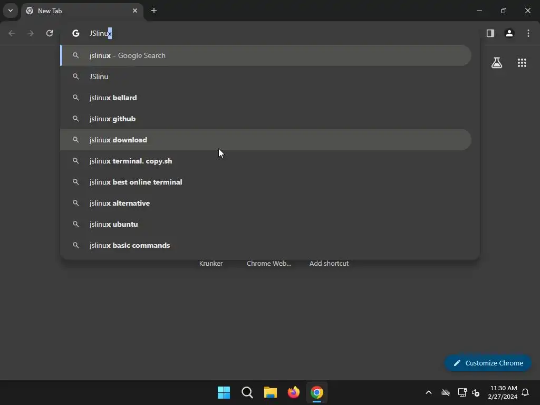540x405 pixels.
Task: Reload the page with refresh icon
Action: click(50, 33)
